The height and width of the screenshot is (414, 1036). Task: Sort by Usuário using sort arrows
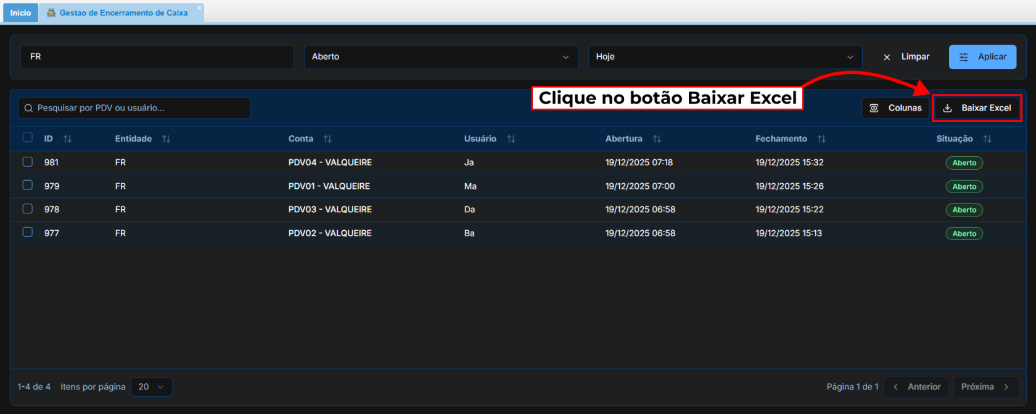pos(511,139)
